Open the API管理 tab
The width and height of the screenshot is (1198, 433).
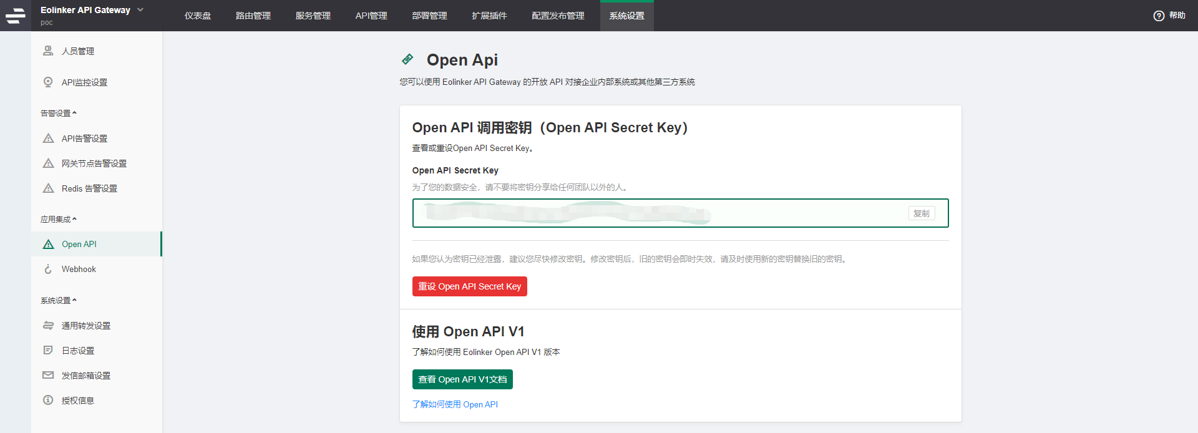pos(371,16)
